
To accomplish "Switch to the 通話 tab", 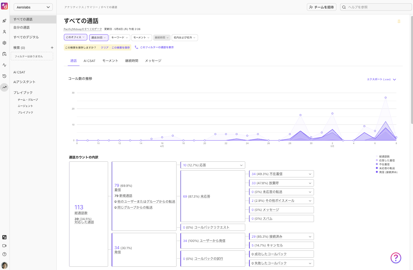I will (74, 61).
